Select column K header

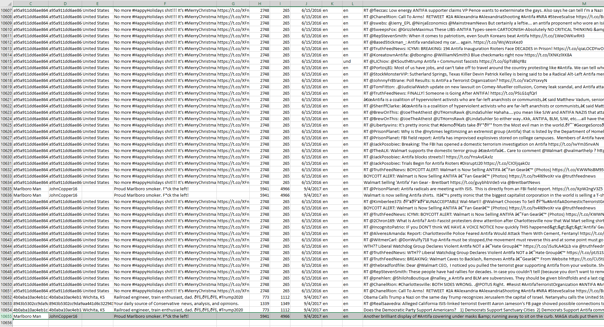[x=332, y=4]
